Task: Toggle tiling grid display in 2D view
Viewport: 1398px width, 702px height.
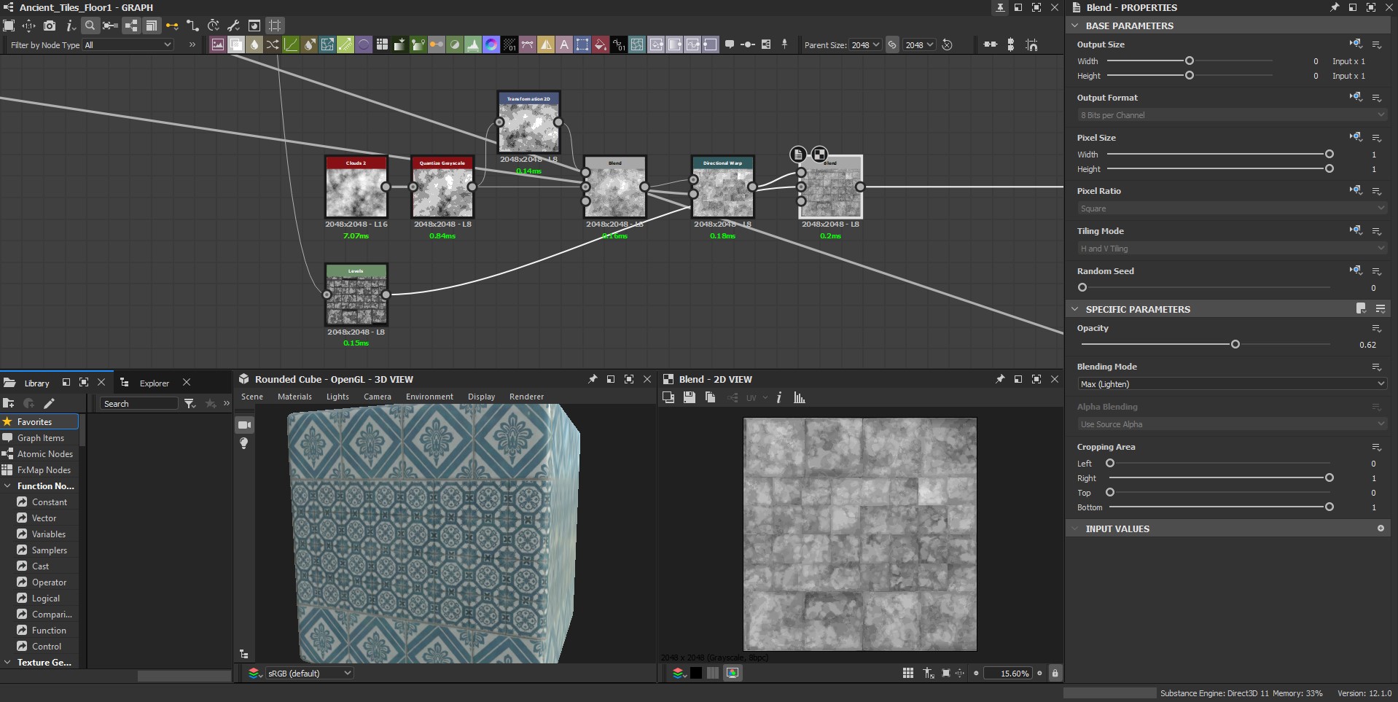Action: click(x=908, y=673)
